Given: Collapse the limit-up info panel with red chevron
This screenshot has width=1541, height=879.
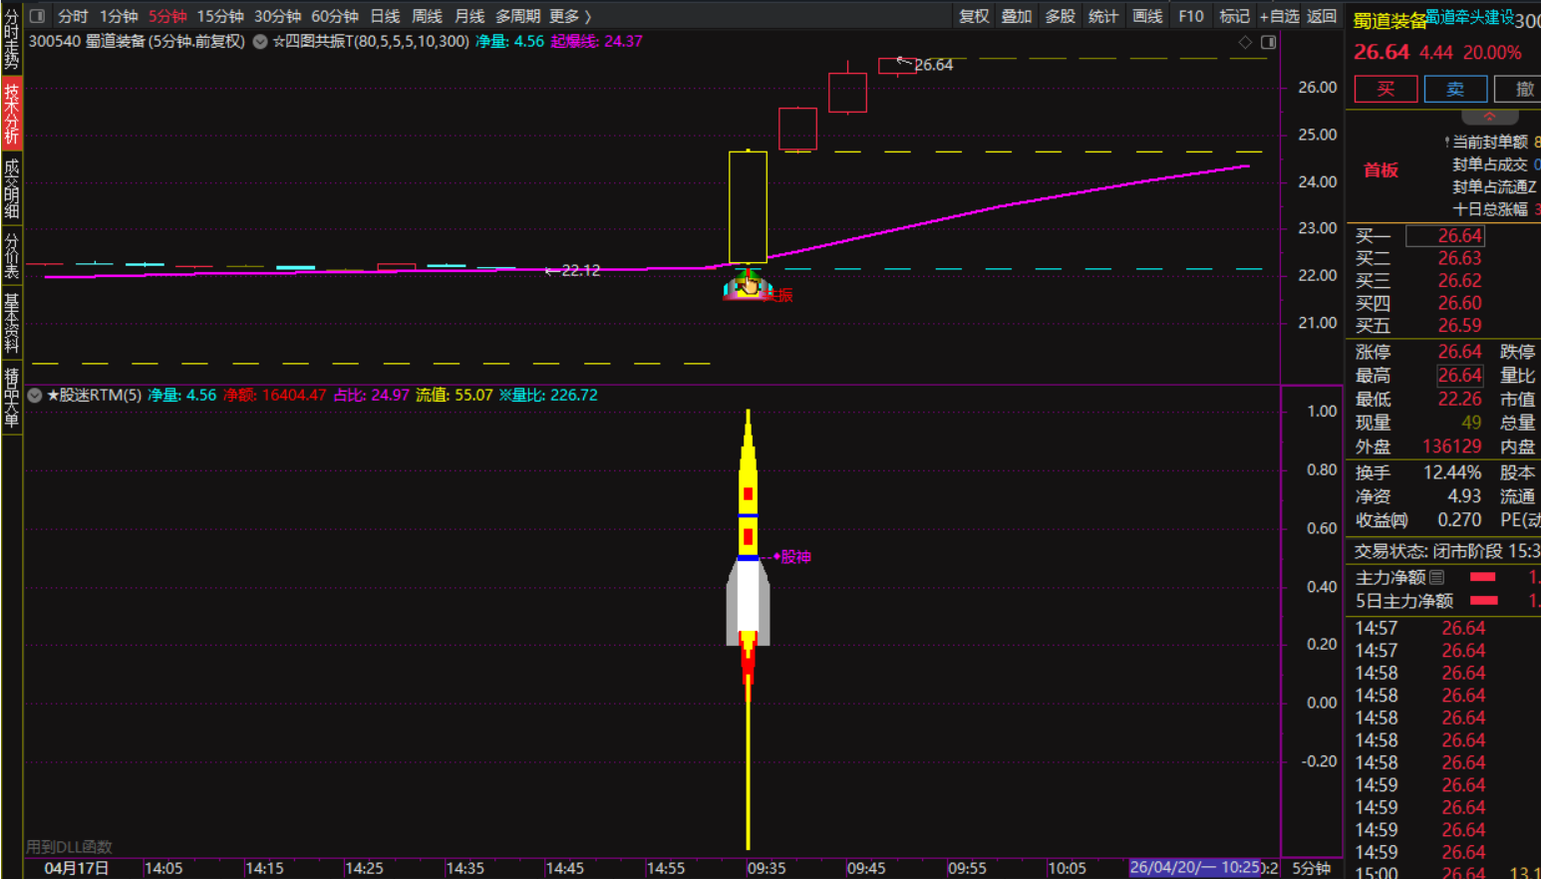Looking at the screenshot, I should [x=1489, y=117].
